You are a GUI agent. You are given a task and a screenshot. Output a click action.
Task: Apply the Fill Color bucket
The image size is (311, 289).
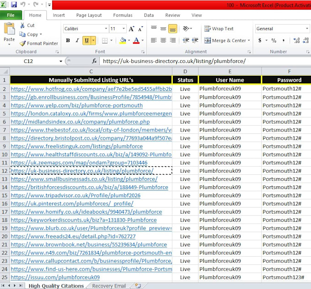[123, 41]
